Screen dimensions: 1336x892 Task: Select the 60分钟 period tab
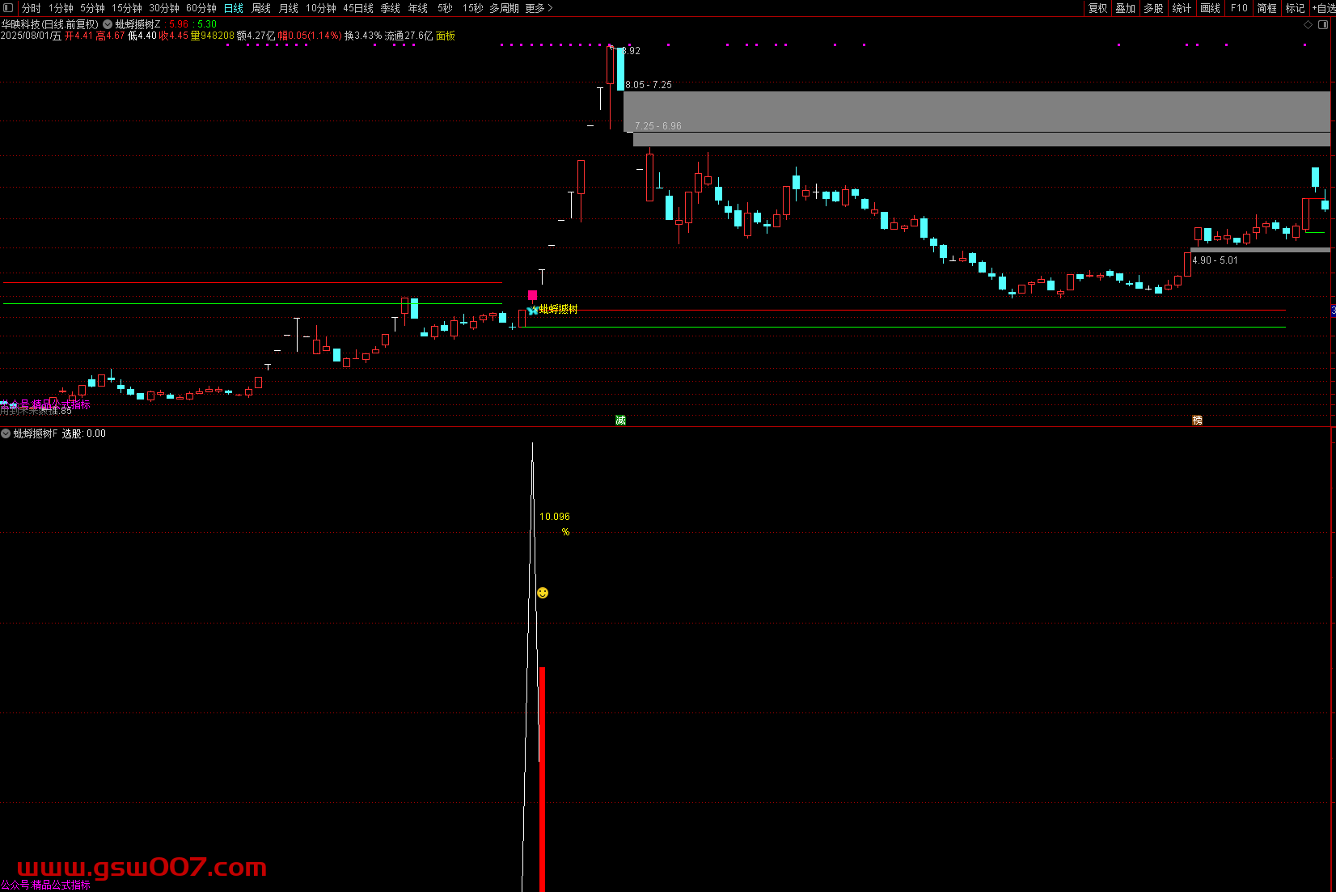[201, 8]
